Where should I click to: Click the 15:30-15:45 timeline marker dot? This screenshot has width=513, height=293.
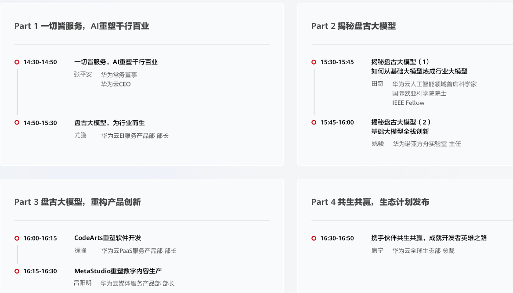[314, 62]
